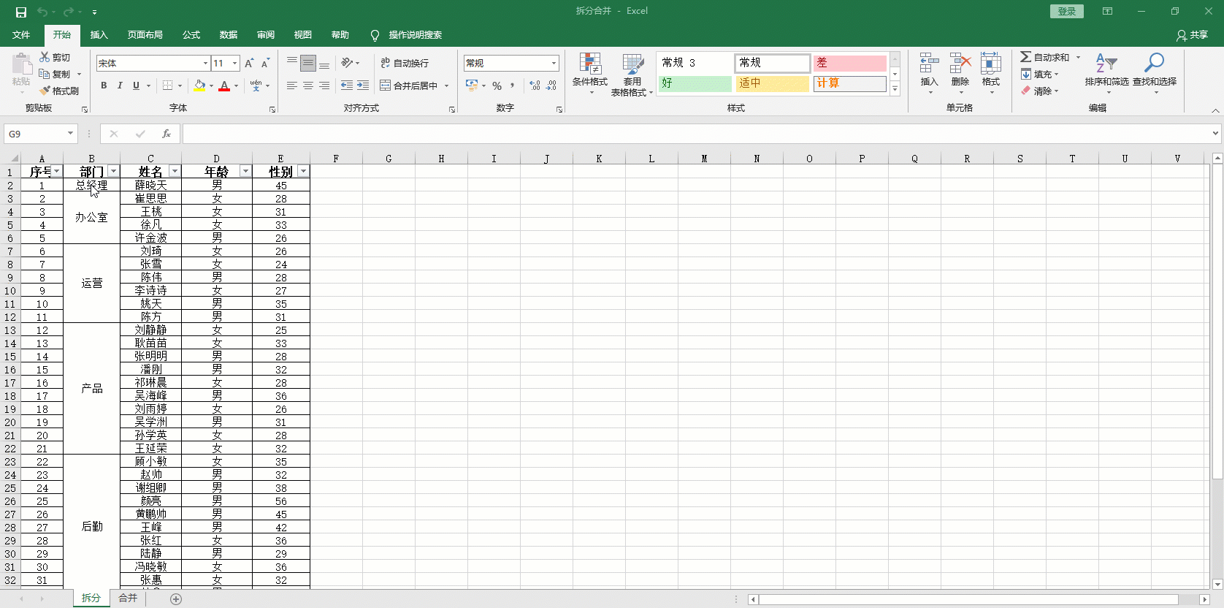Expand cell styles gallery more arrow
Viewport: 1224px width, 608px height.
click(x=895, y=88)
